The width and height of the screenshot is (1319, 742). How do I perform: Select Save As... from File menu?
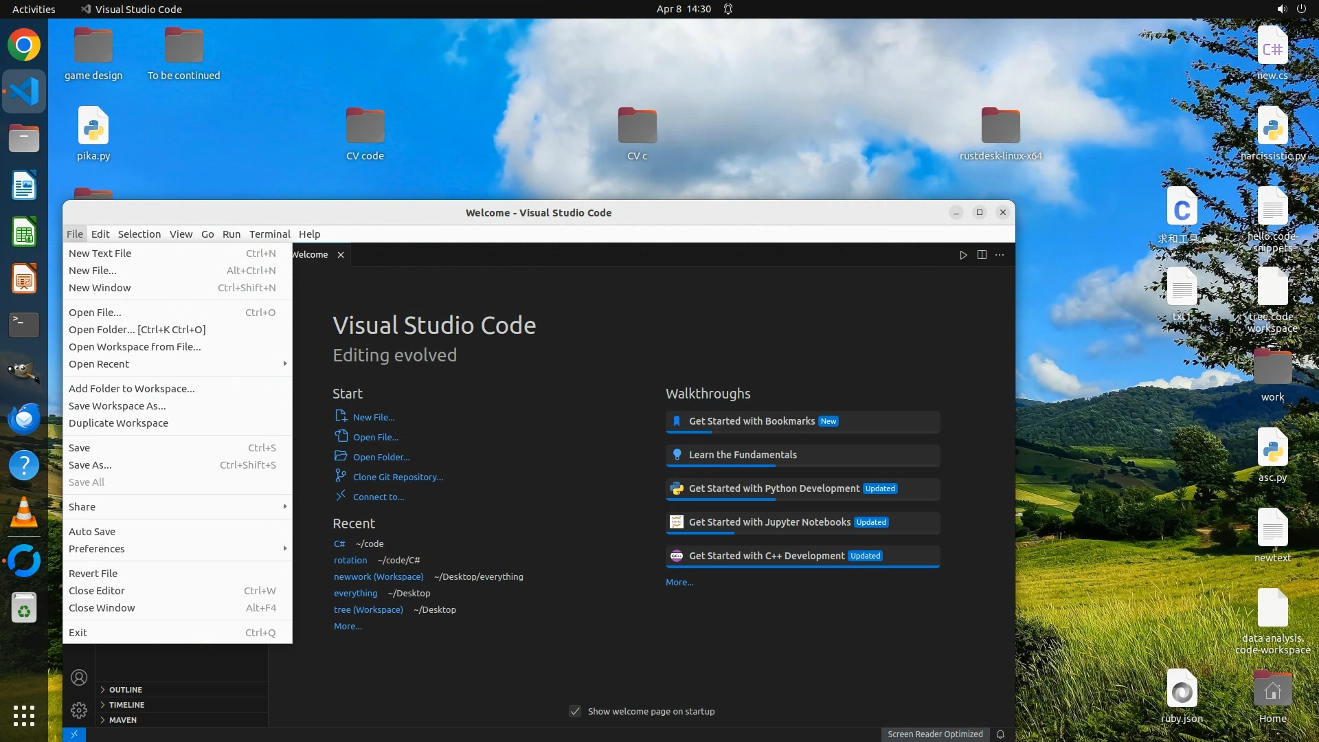pyautogui.click(x=90, y=465)
